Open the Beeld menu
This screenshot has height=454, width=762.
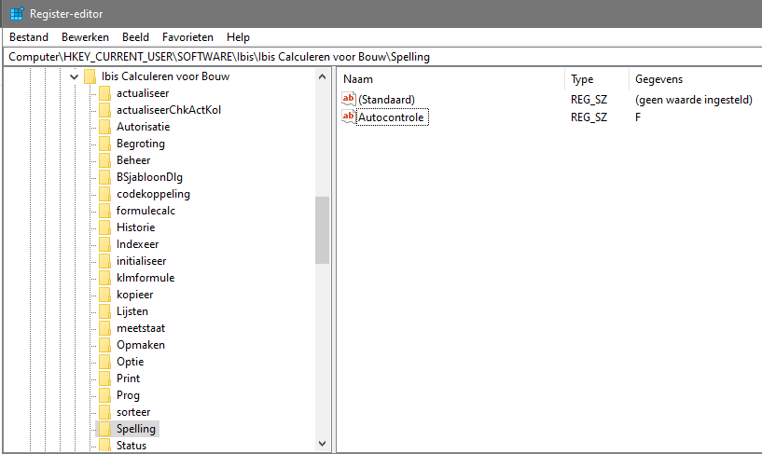tap(135, 37)
